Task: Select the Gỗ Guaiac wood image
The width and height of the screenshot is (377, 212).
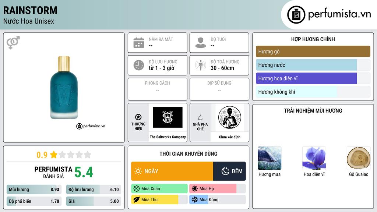Action: (x=359, y=158)
